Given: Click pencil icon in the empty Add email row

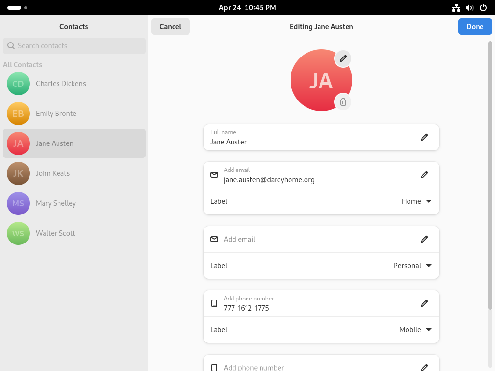Looking at the screenshot, I should [x=424, y=239].
